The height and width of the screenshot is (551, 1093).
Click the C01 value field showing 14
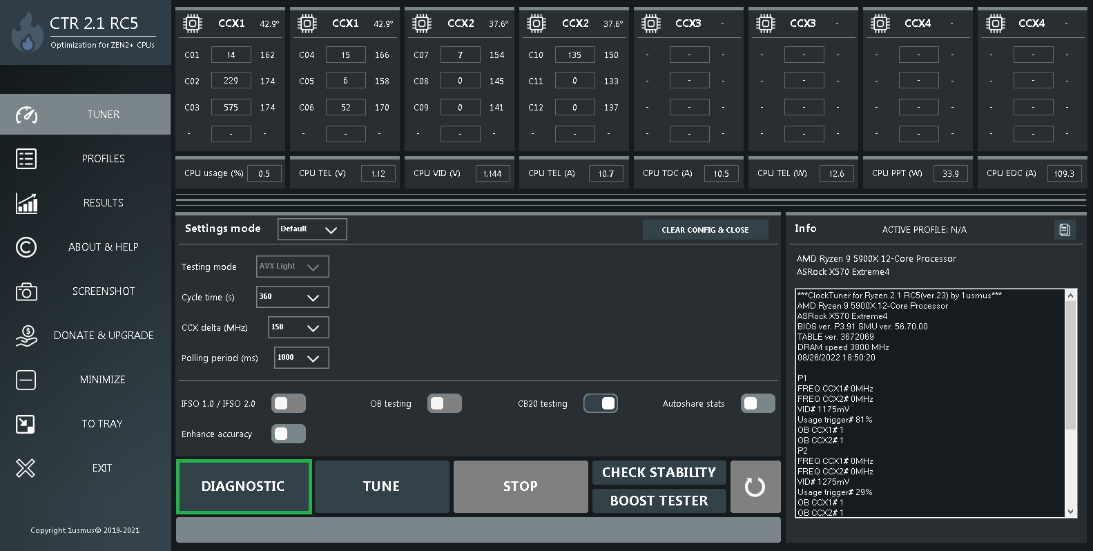pyautogui.click(x=231, y=55)
